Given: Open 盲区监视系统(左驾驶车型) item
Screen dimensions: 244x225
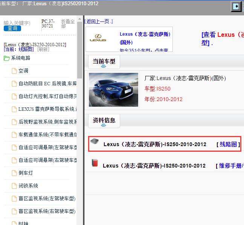Looking at the screenshot, I should 47,199.
